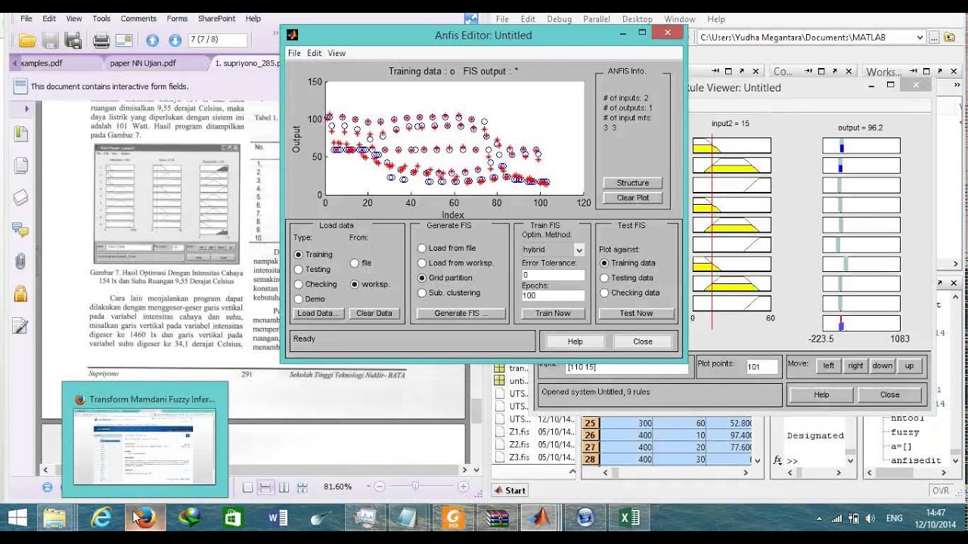
Task: Open the pages panel icon in PDF sidebar
Action: click(x=20, y=166)
